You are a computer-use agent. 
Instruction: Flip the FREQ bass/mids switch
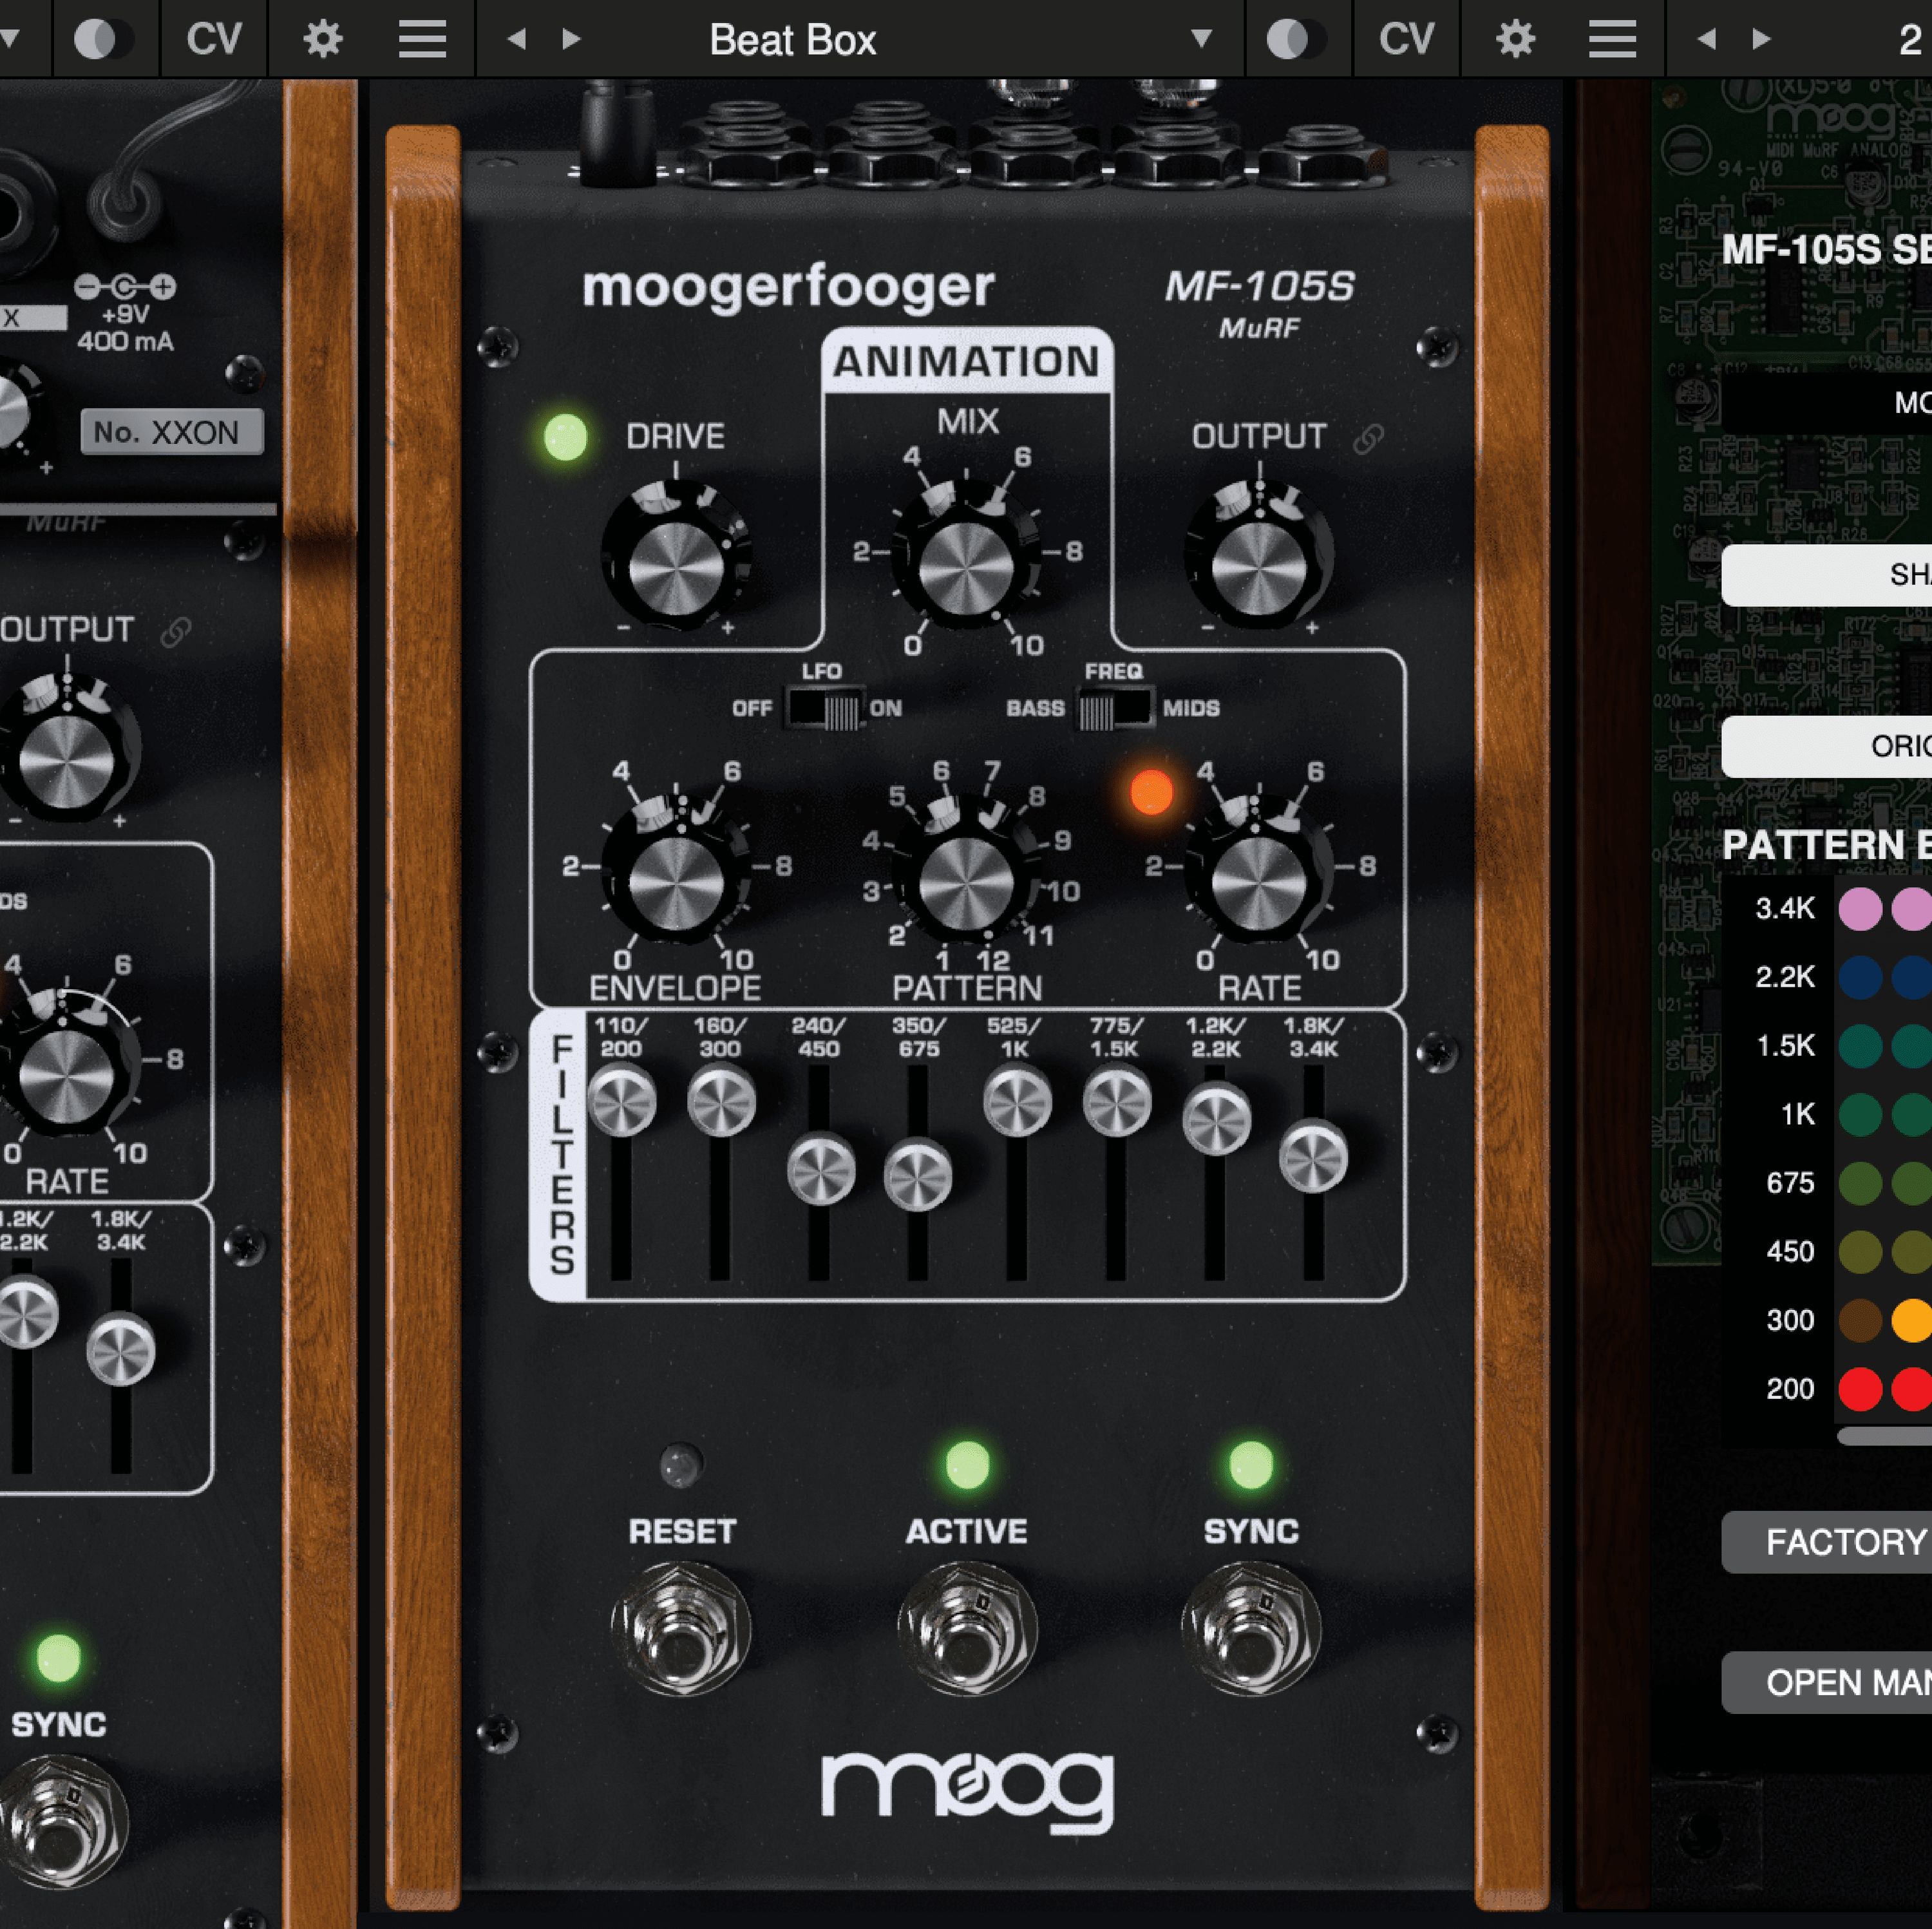[x=1114, y=709]
